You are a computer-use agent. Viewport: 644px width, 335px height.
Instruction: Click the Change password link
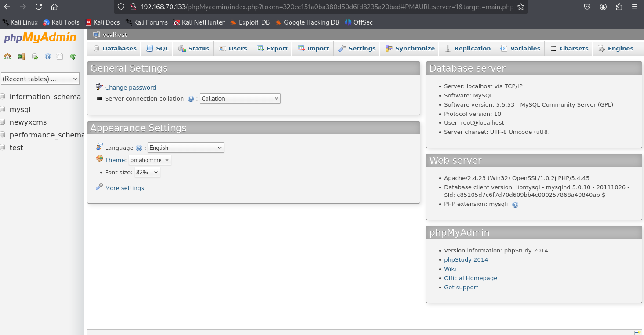[131, 87]
